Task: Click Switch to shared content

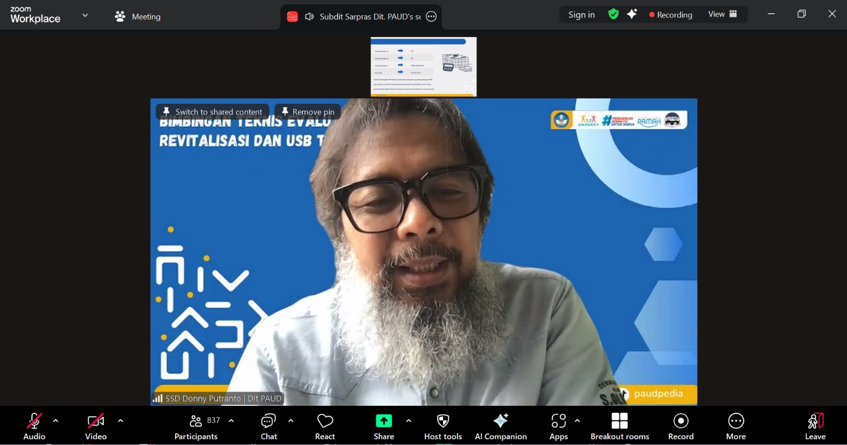Action: [x=213, y=112]
